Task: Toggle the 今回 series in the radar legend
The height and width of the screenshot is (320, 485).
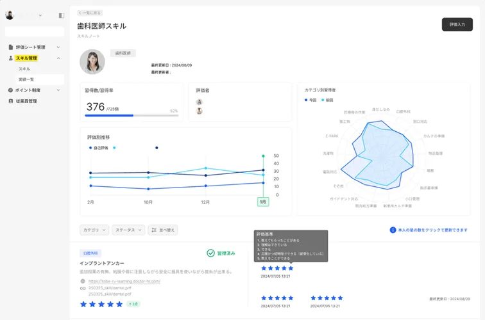Action: pos(311,100)
